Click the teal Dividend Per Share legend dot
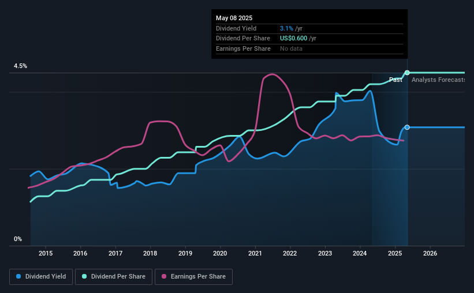 (x=84, y=276)
